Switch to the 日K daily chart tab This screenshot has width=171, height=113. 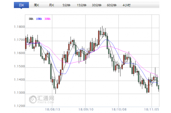[x=21, y=5]
